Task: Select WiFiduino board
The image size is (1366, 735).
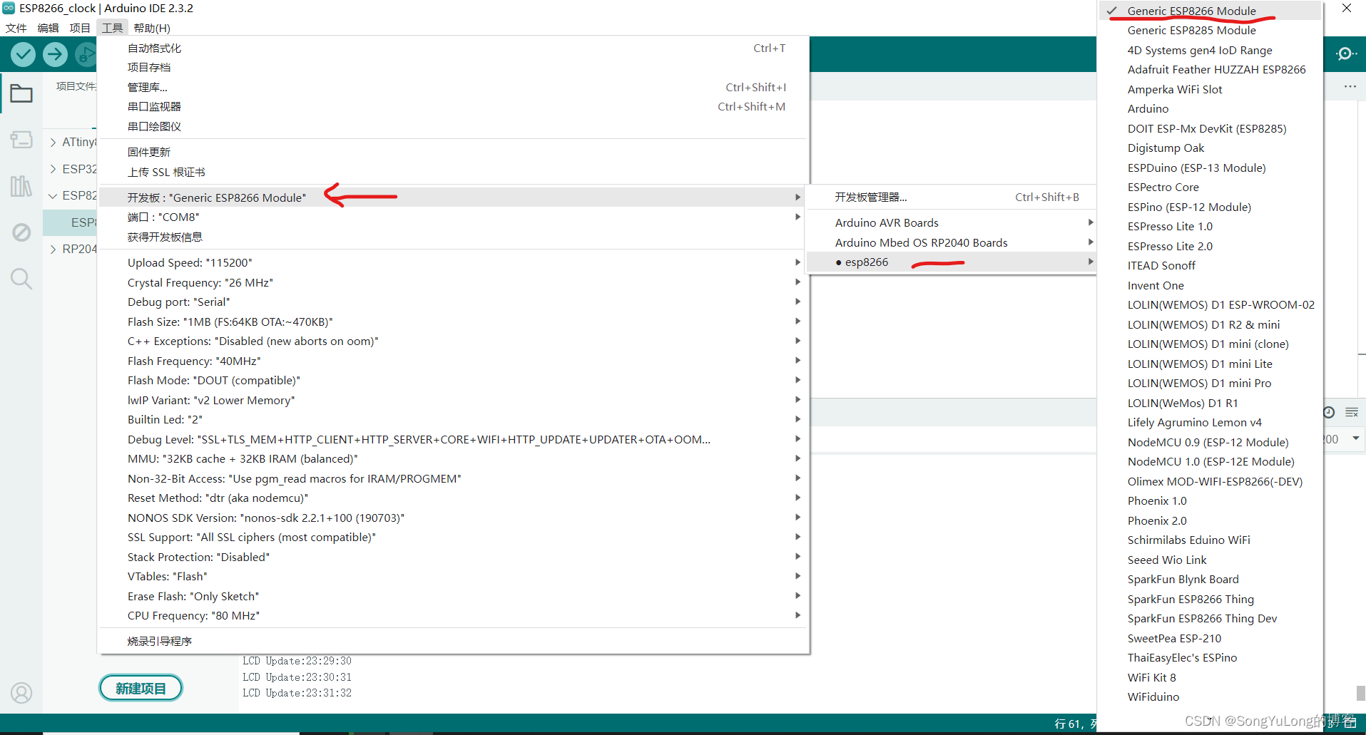Action: tap(1210, 697)
